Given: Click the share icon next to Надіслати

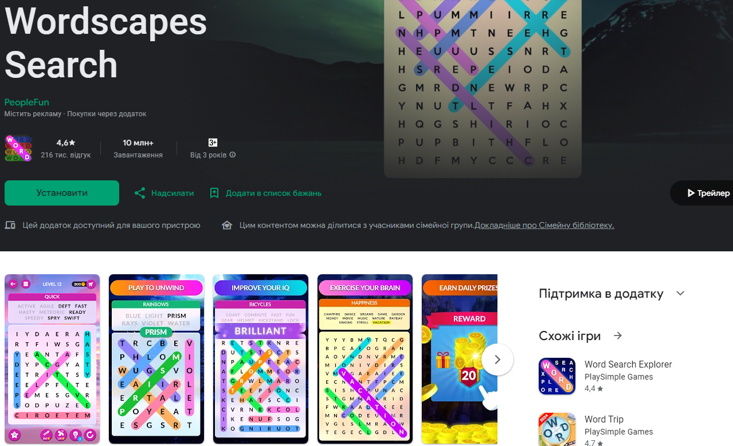Looking at the screenshot, I should pyautogui.click(x=139, y=193).
